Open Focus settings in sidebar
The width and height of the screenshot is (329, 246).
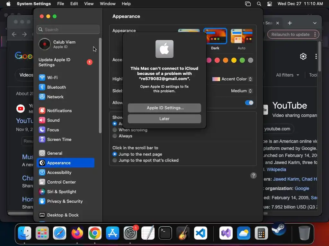[x=66, y=130]
